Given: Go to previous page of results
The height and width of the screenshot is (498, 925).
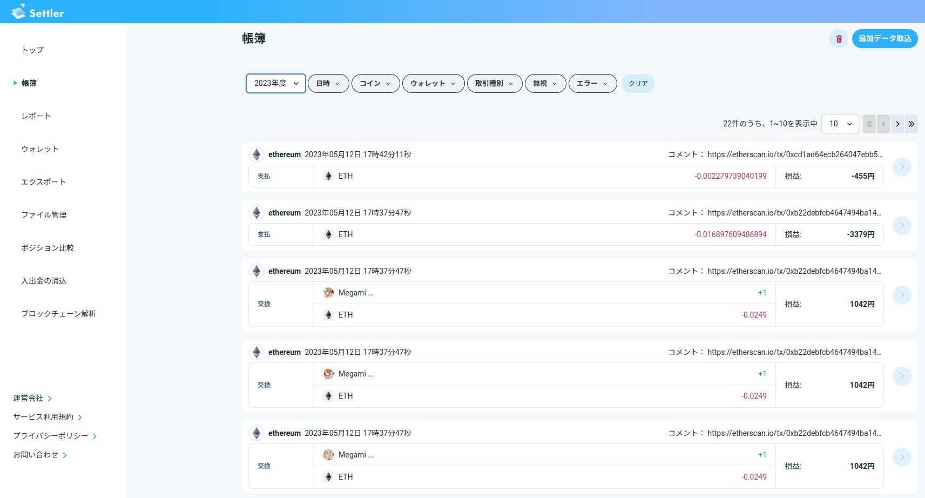Looking at the screenshot, I should [883, 124].
